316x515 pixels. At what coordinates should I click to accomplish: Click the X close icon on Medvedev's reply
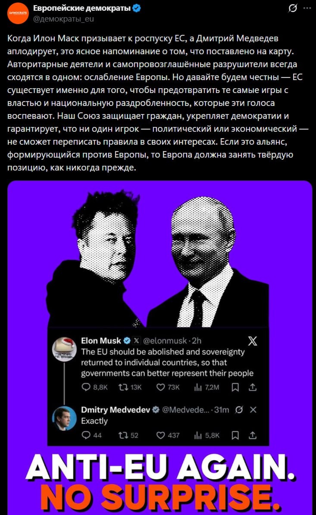pyautogui.click(x=253, y=410)
